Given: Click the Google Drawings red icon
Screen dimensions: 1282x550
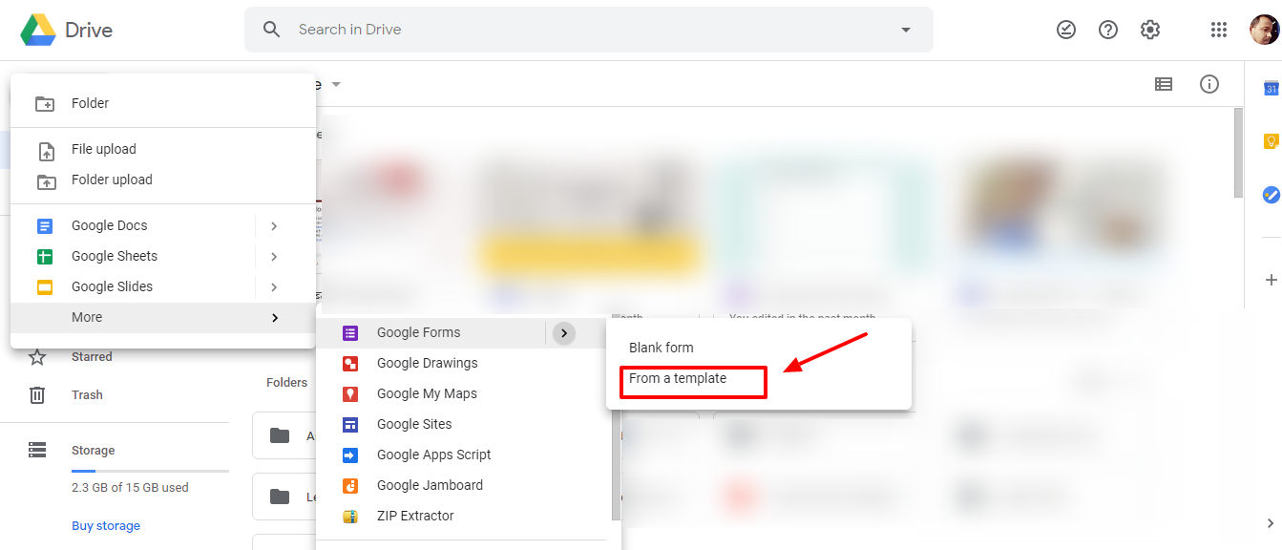Looking at the screenshot, I should pos(350,363).
